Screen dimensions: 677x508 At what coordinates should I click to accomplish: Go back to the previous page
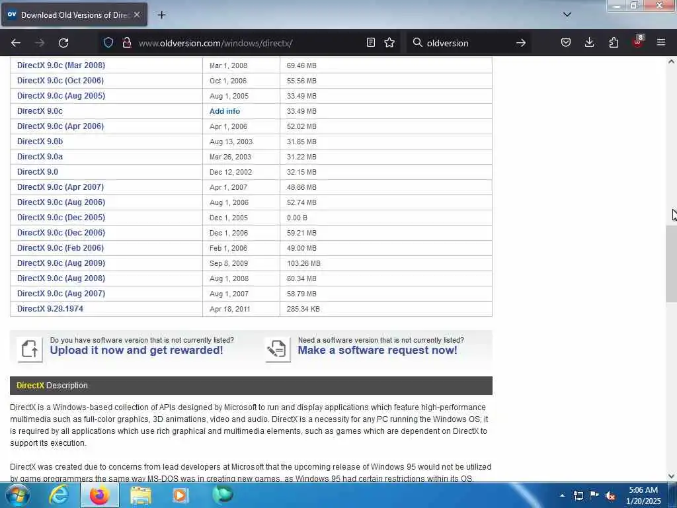coord(16,43)
